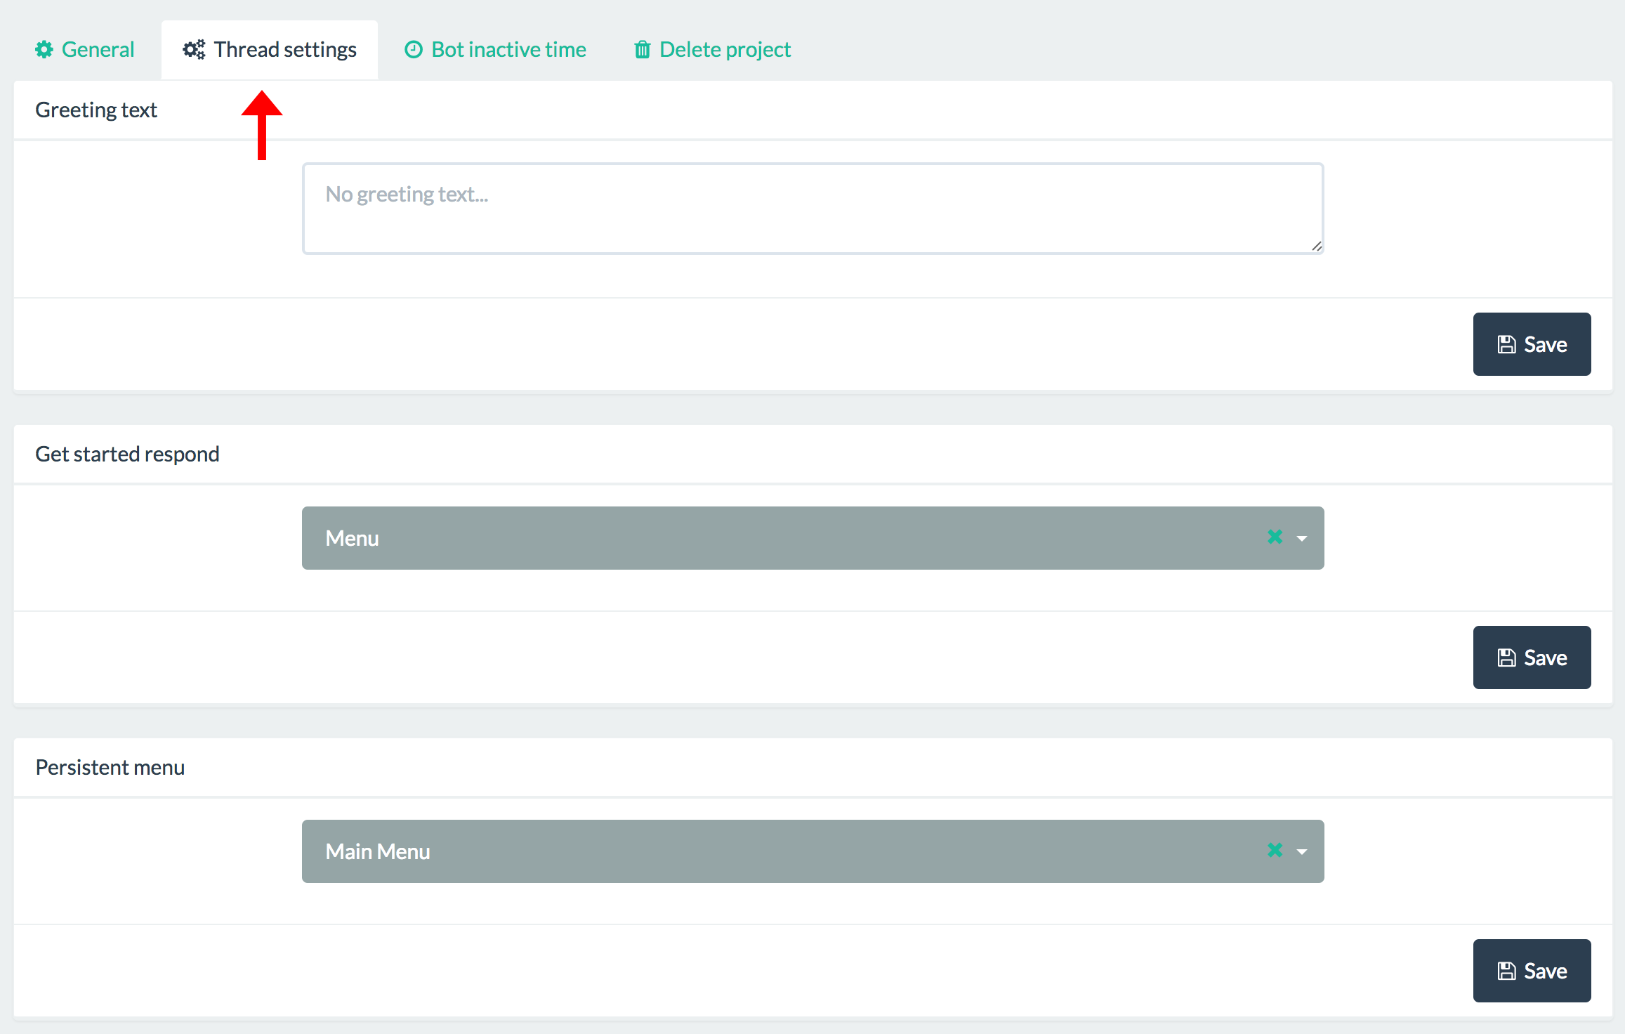Open the Bot inactive time tab
Image resolution: width=1625 pixels, height=1034 pixels.
point(508,50)
